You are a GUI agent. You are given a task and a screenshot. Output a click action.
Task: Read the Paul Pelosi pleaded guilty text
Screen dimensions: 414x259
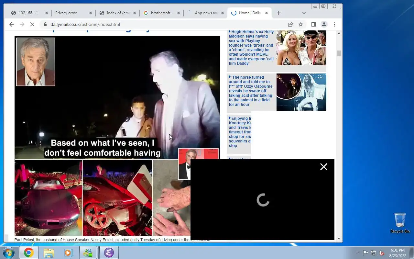click(x=112, y=240)
